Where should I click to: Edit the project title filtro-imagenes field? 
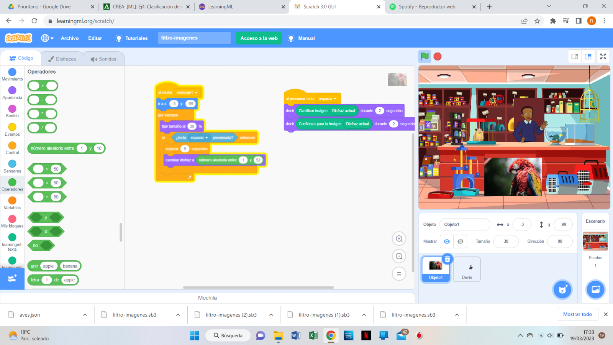click(194, 38)
